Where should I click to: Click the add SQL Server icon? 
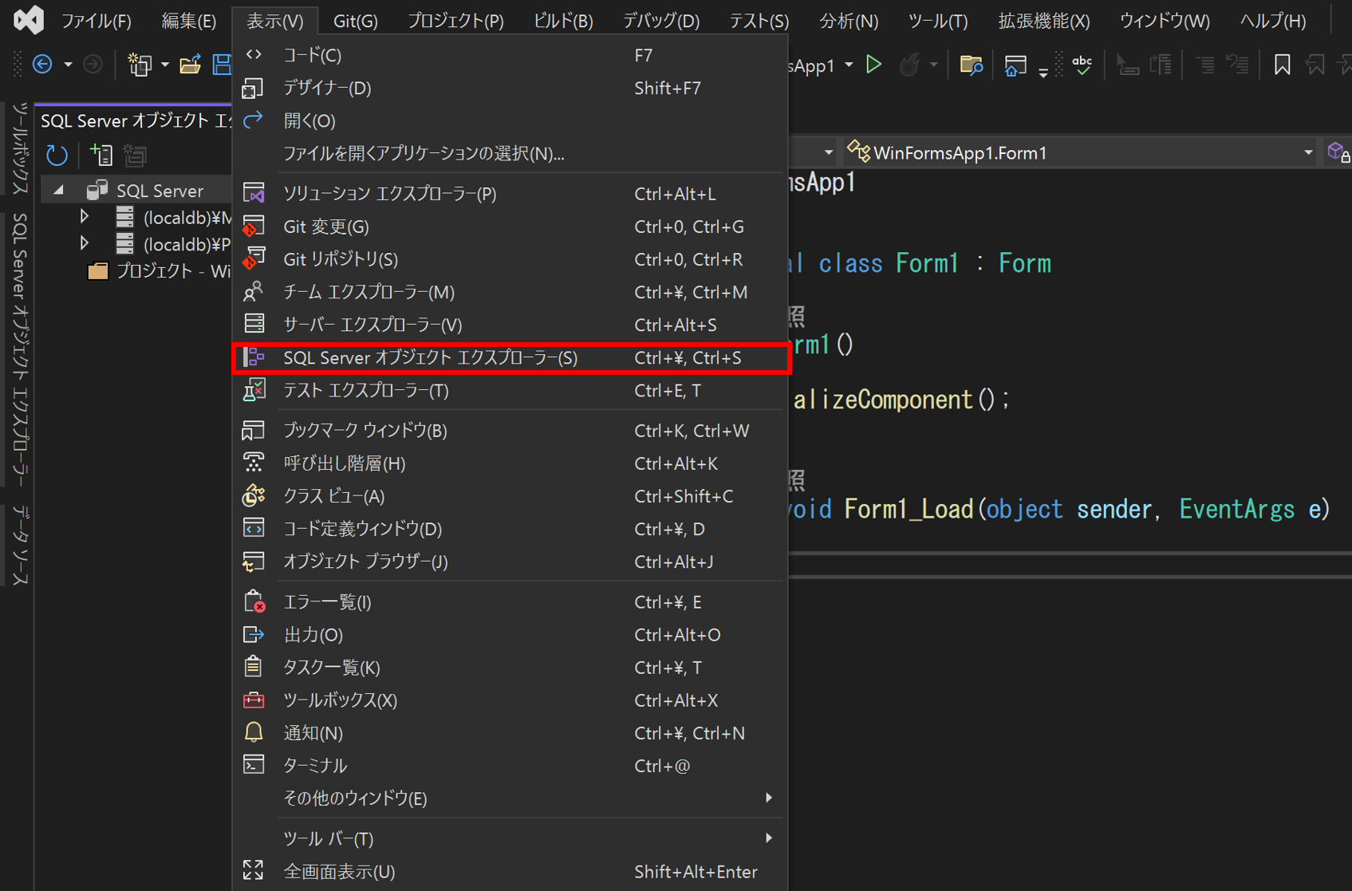[101, 155]
